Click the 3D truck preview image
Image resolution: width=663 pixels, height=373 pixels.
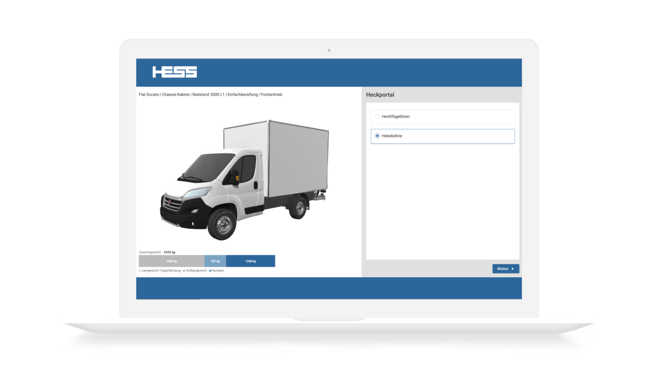point(244,180)
